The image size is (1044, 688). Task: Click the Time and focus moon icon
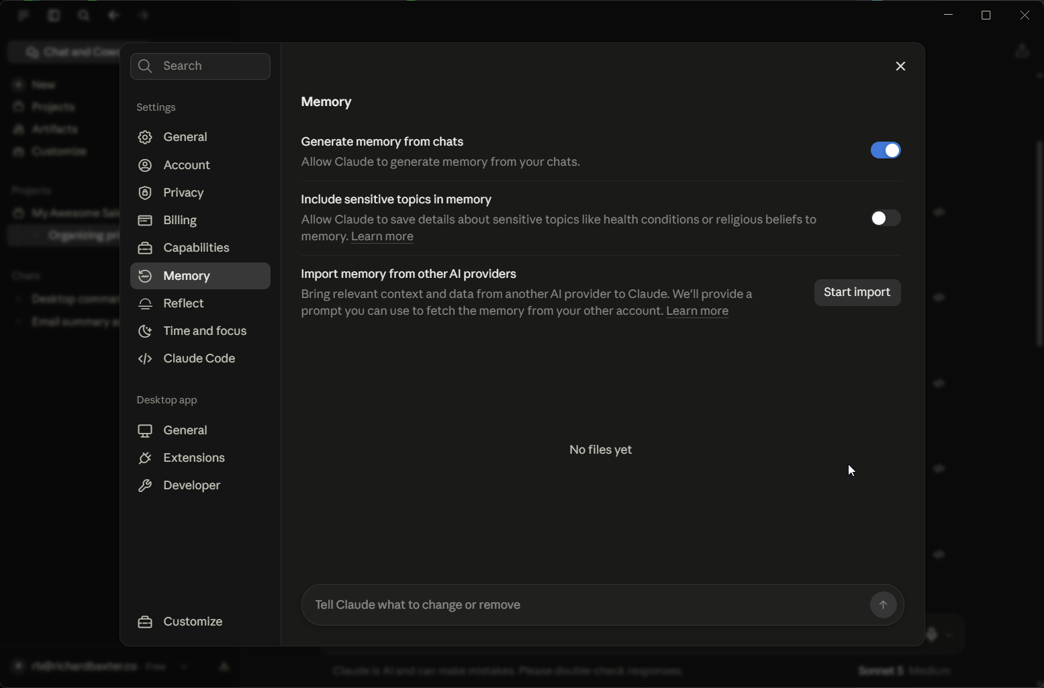point(145,331)
